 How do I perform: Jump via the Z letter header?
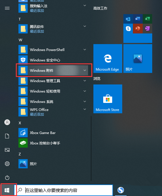(20, 154)
